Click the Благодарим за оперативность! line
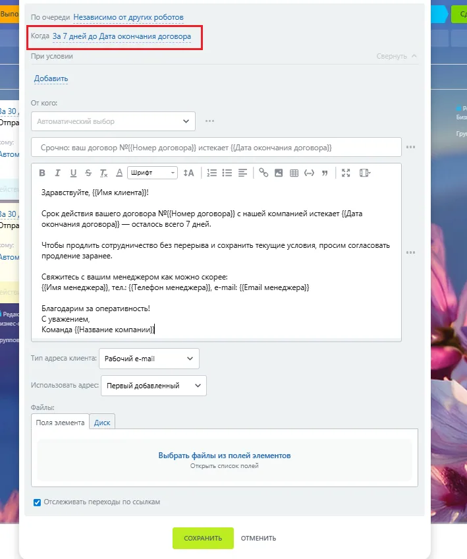Image resolution: width=467 pixels, height=559 pixels. (x=96, y=309)
